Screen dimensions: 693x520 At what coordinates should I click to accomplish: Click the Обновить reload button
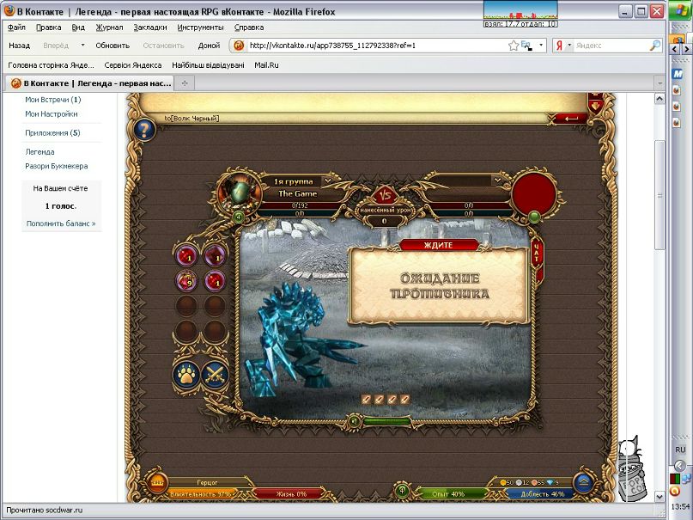tap(112, 45)
